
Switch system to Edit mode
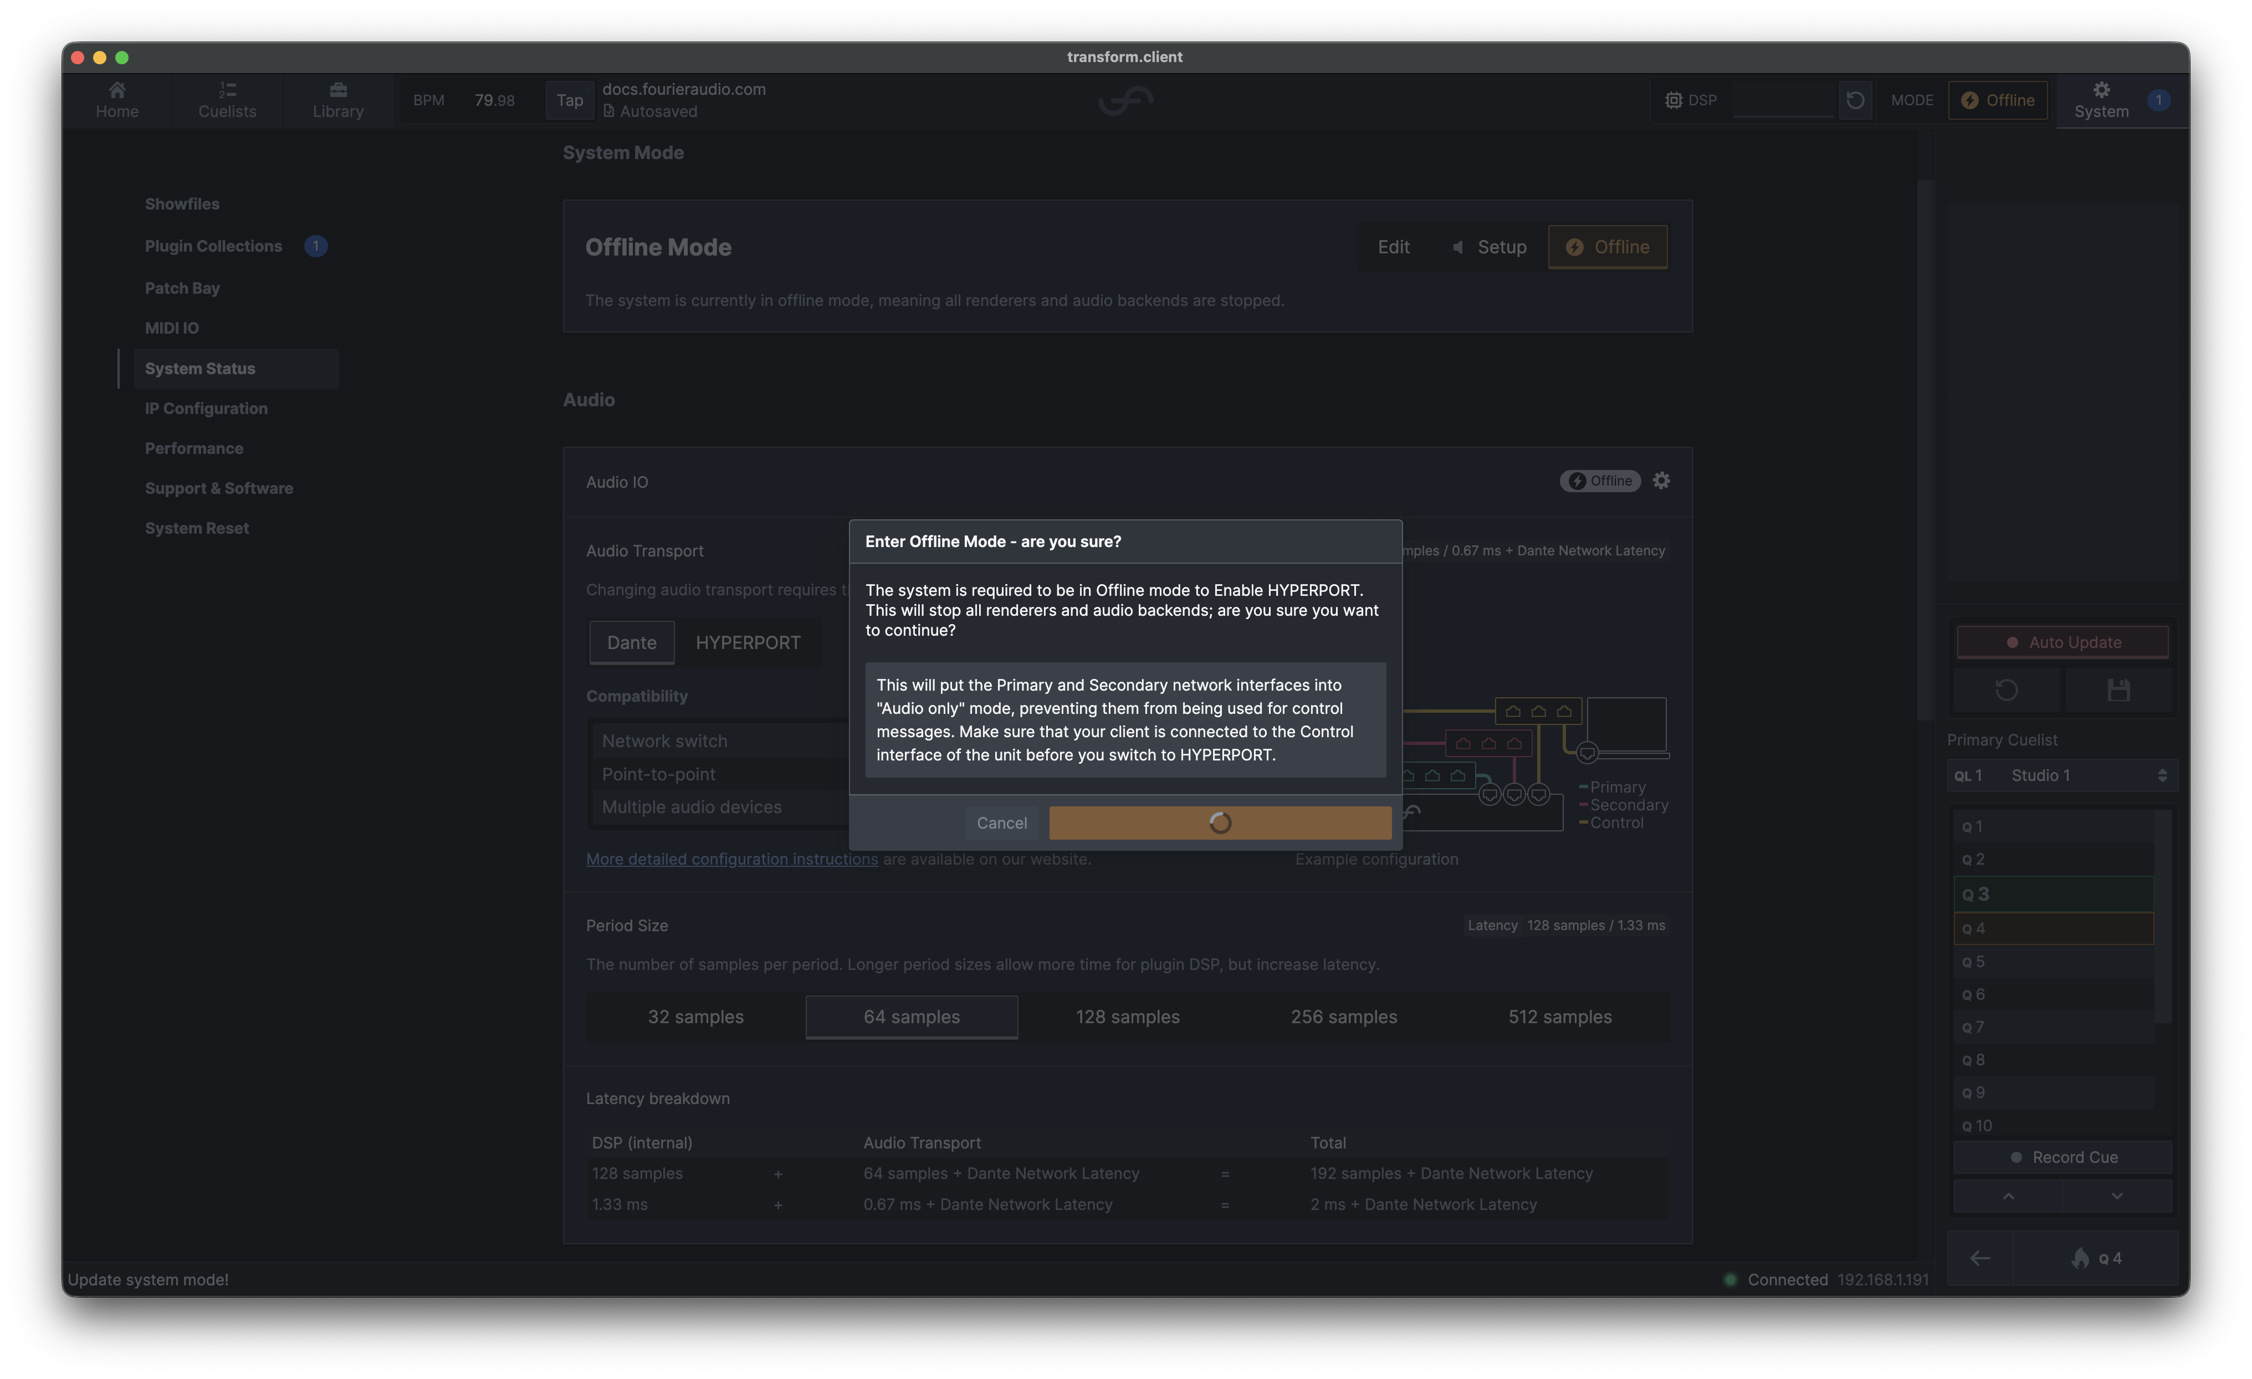coord(1393,246)
